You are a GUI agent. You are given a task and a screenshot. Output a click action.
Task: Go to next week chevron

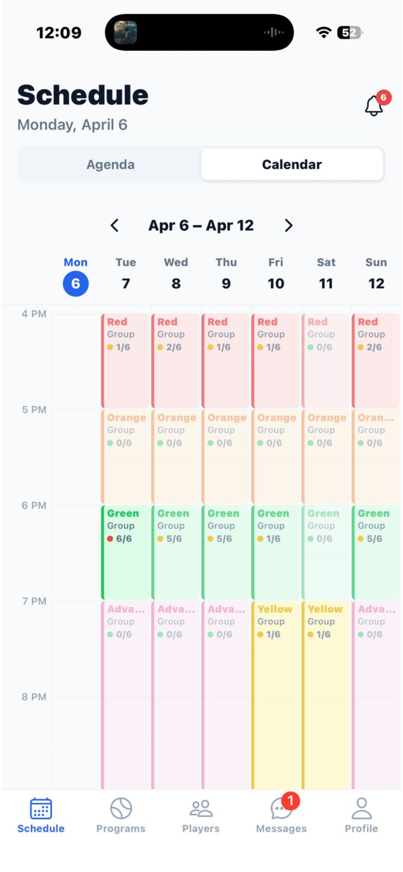pos(288,225)
